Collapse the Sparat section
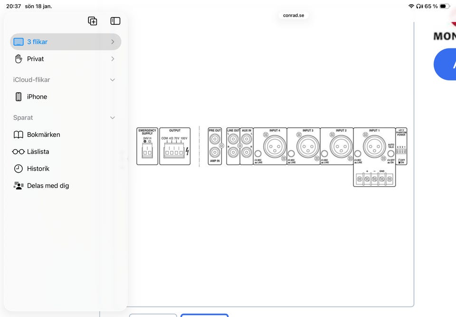The height and width of the screenshot is (317, 456). pyautogui.click(x=113, y=117)
